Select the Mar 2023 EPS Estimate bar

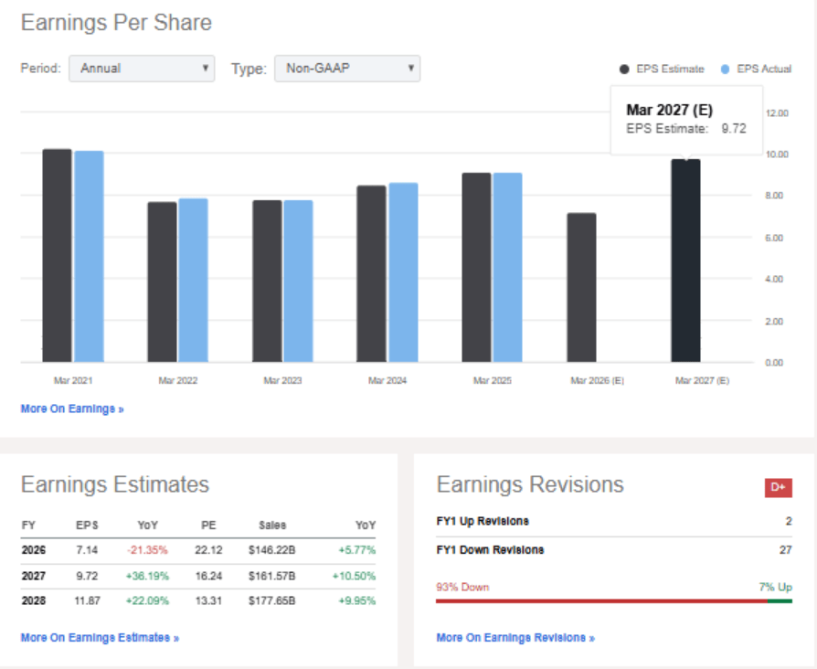267,281
